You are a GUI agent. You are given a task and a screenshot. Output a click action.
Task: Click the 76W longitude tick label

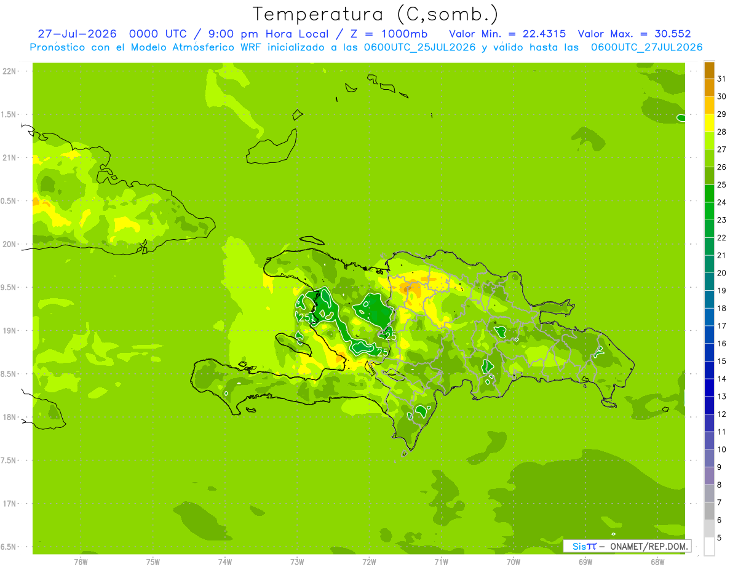click(81, 562)
